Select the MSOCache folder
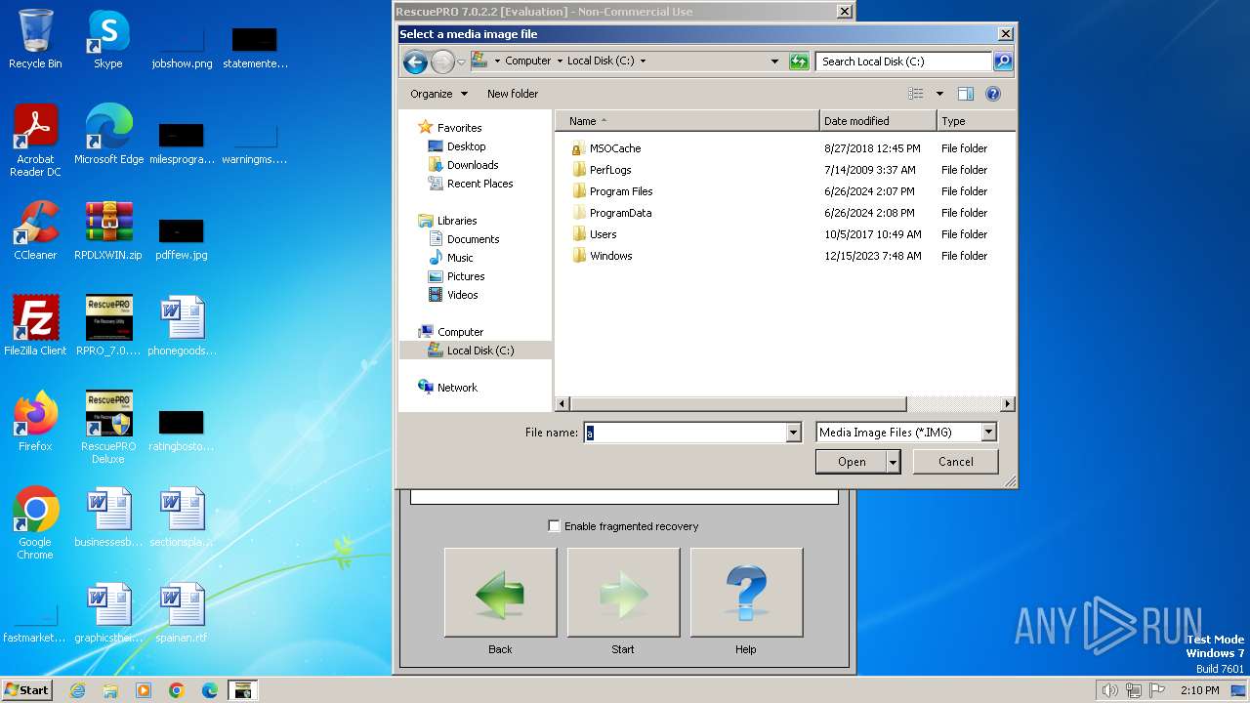1250x703 pixels. coord(615,148)
